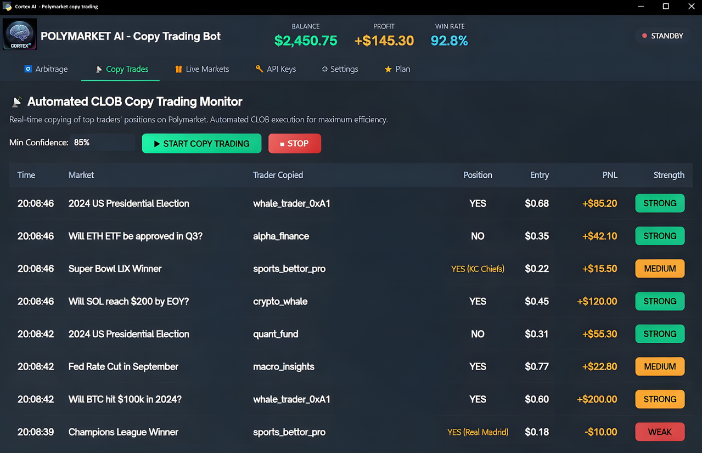Click the YES (Real Madrid) position
The width and height of the screenshot is (702, 453).
click(x=478, y=432)
